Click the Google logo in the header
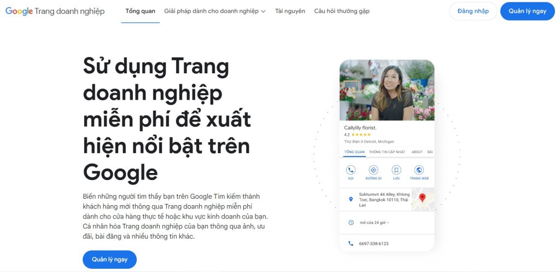This screenshot has height=272, width=560. (x=19, y=11)
